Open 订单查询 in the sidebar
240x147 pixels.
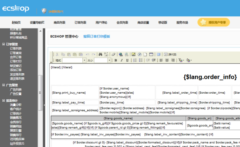[16, 53]
